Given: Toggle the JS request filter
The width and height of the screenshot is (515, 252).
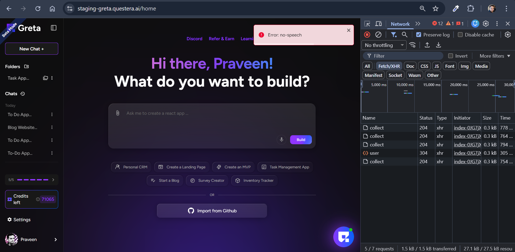Looking at the screenshot, I should 437,66.
